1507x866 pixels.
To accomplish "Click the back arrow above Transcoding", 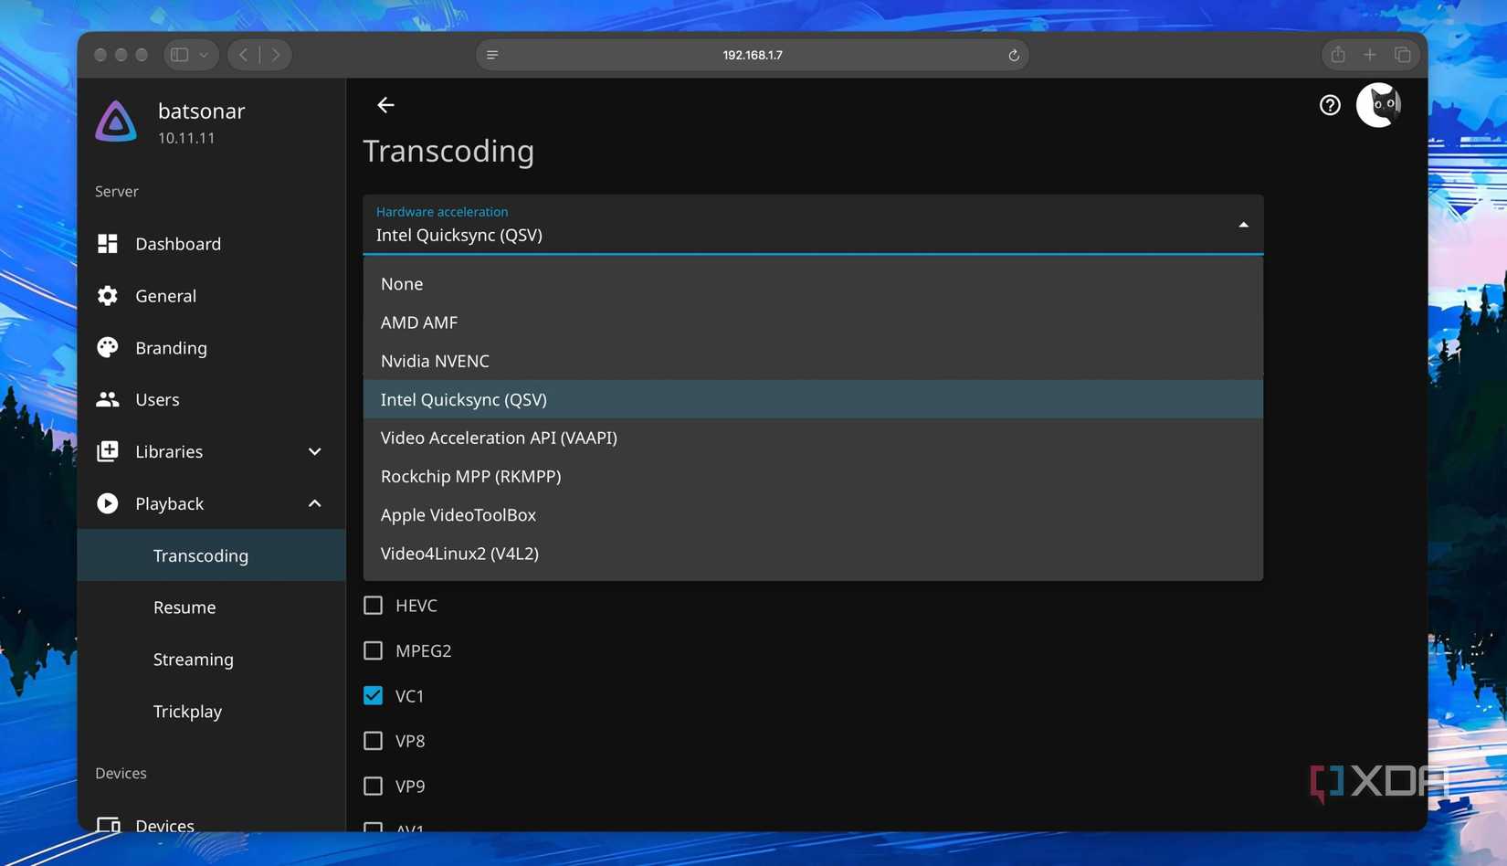I will coord(385,105).
